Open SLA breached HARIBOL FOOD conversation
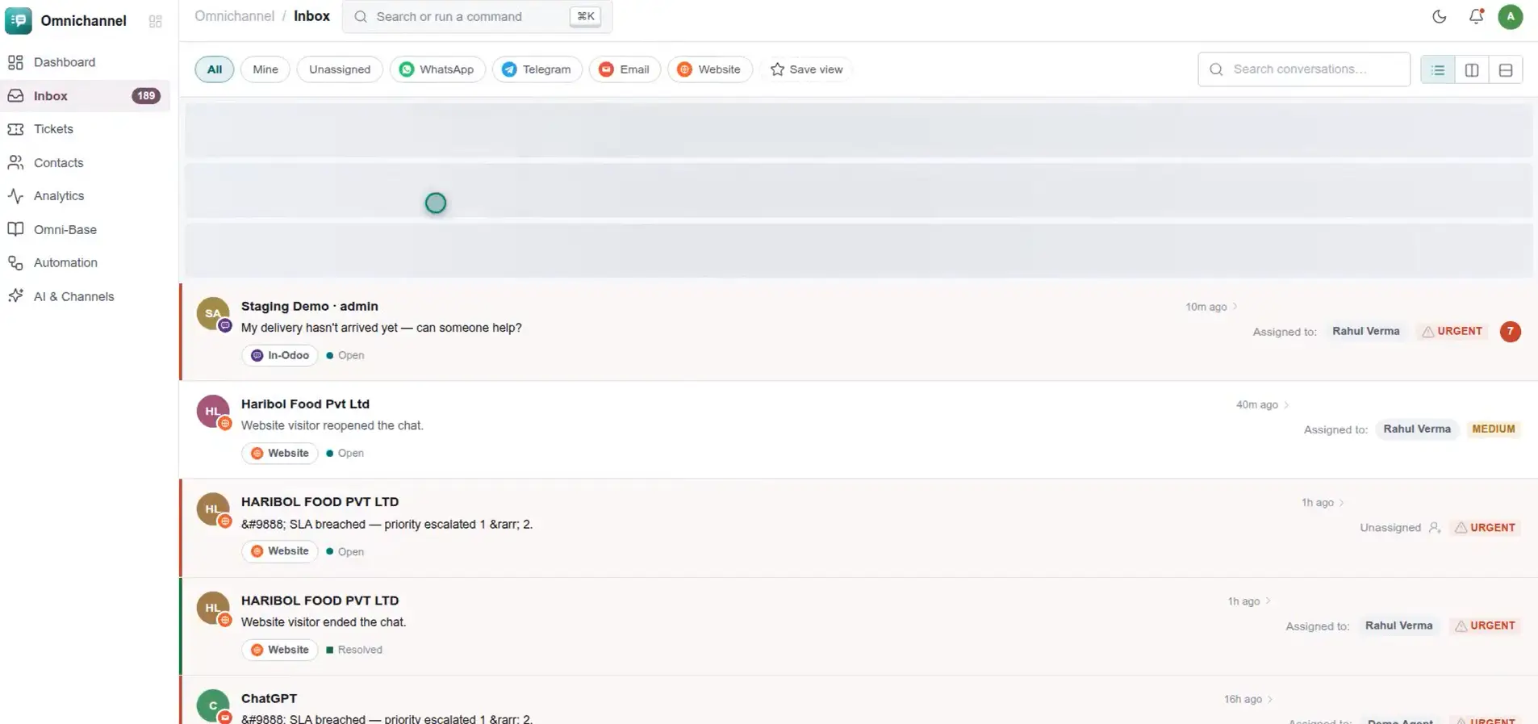This screenshot has width=1538, height=724. 859,529
